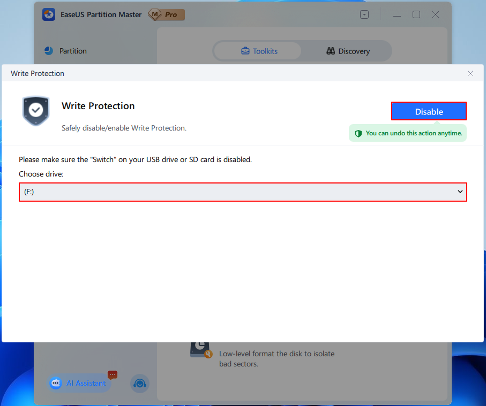Minimize the EaseUS Partition Master window
Screen dimensions: 486x406
click(x=398, y=14)
